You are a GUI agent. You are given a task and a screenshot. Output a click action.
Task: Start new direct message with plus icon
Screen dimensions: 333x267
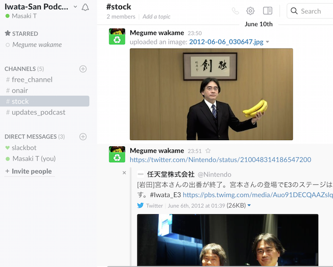pos(83,136)
